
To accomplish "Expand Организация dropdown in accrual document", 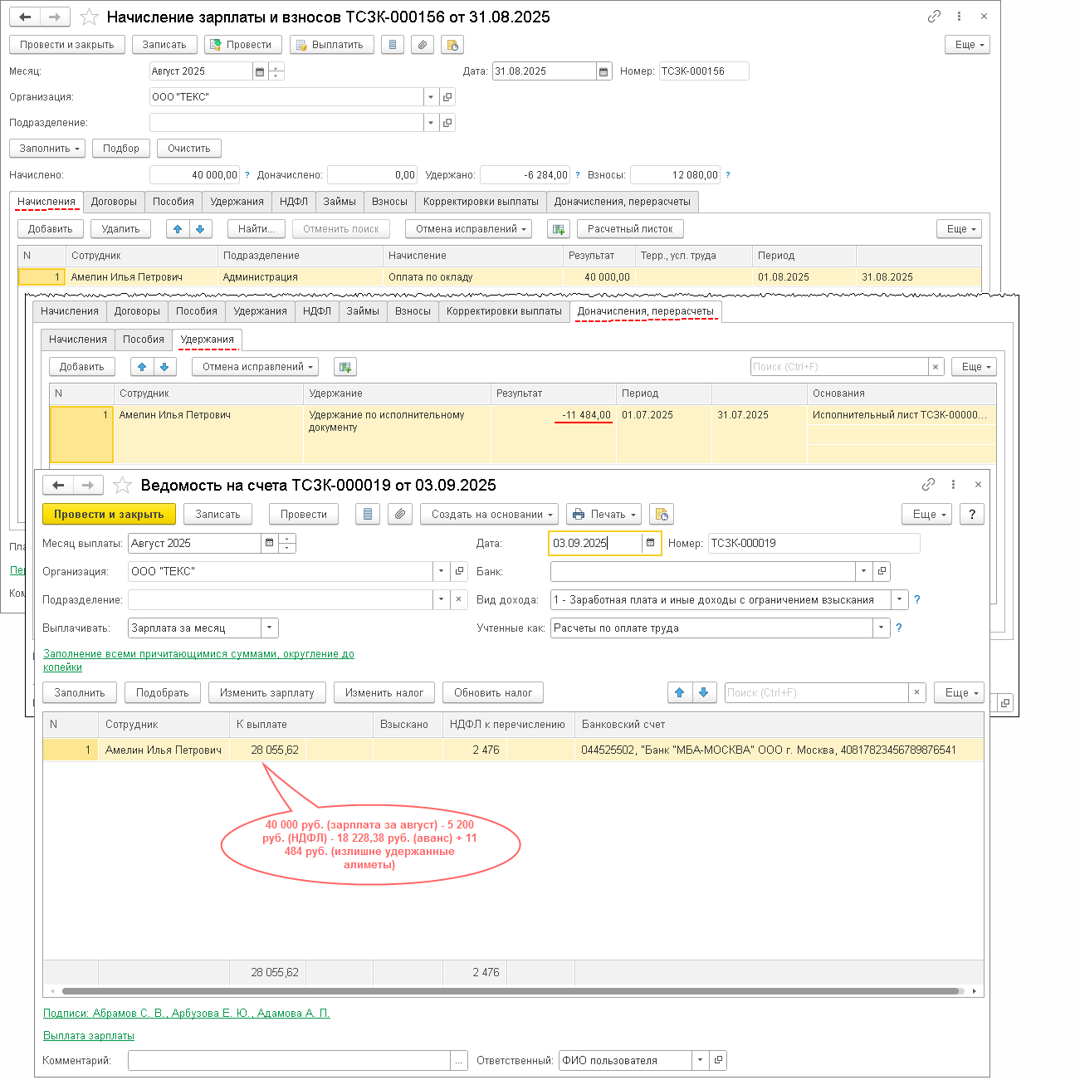I will [x=431, y=97].
